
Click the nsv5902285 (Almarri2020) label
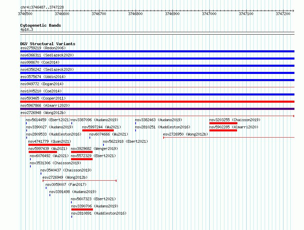234,127
